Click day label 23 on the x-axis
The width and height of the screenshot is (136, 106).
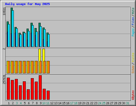[96, 103]
